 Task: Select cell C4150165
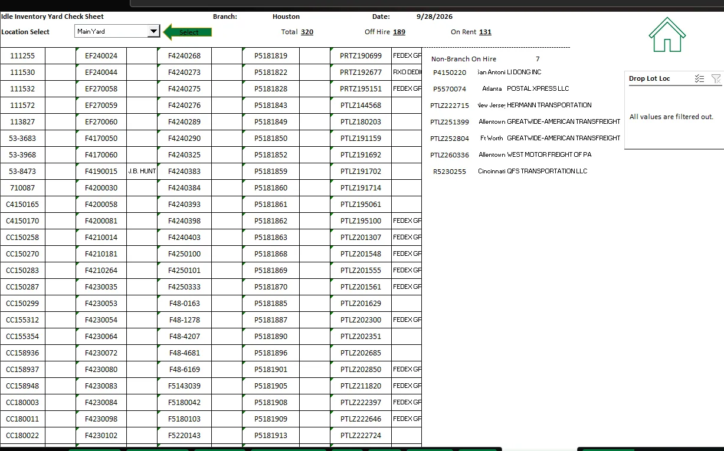coord(22,205)
